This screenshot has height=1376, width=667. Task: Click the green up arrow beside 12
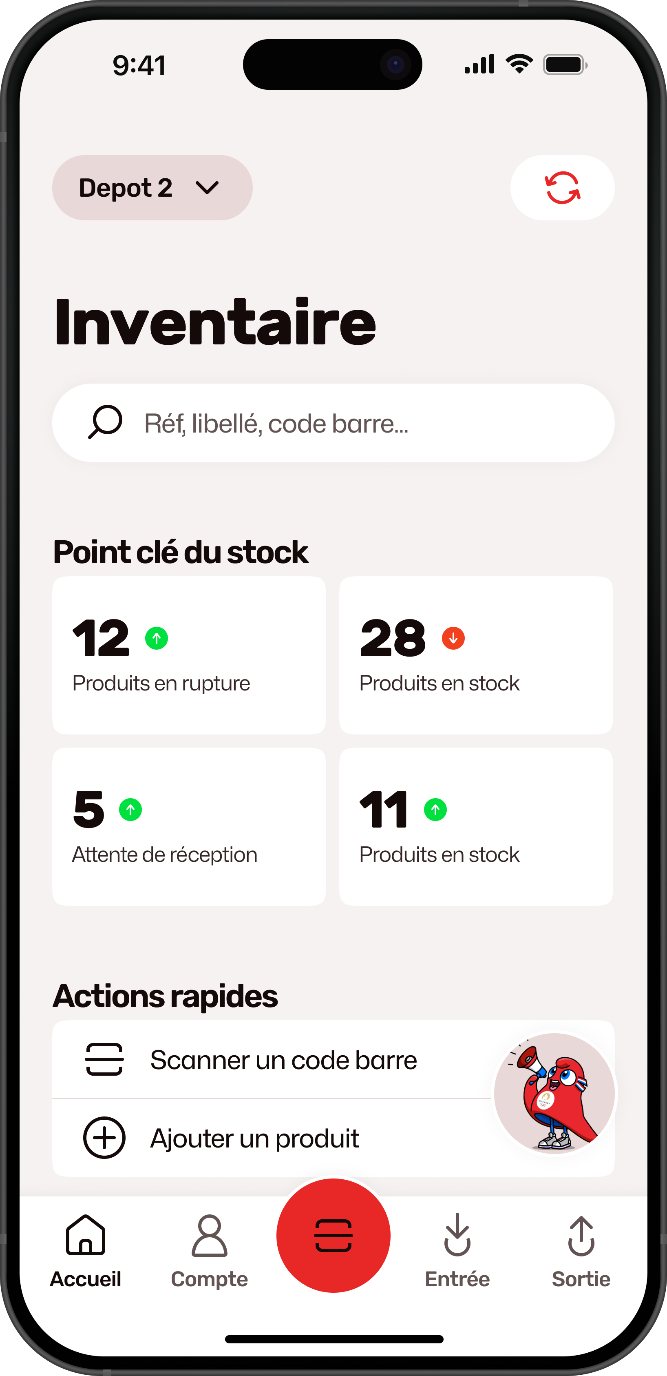156,638
